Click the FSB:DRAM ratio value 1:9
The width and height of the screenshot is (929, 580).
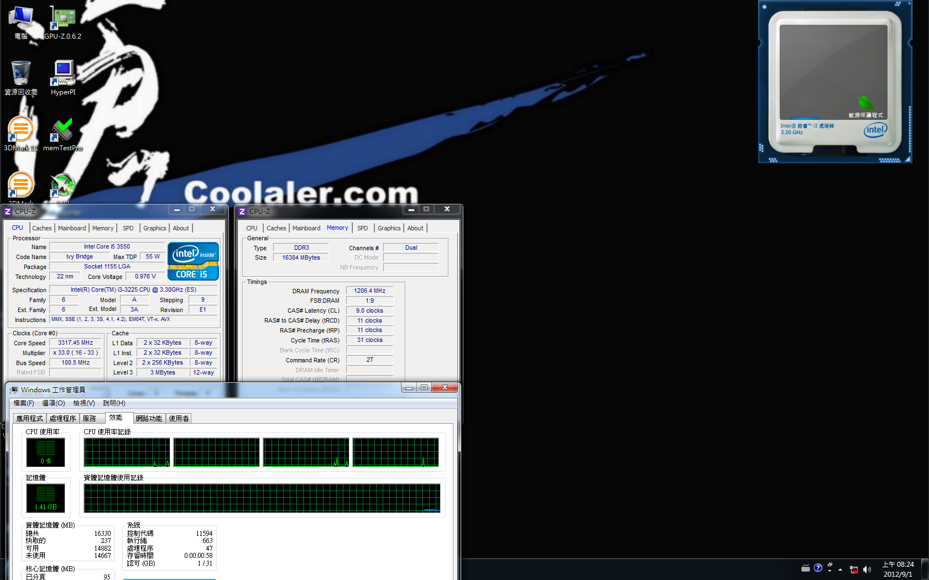370,300
